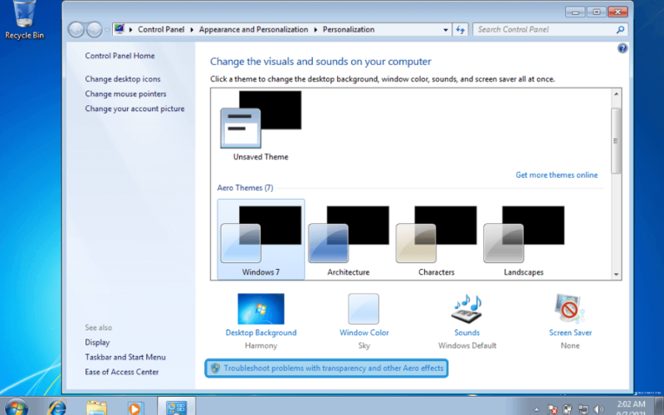The width and height of the screenshot is (664, 415).
Task: Click the address bar computer icon
Action: [120, 29]
